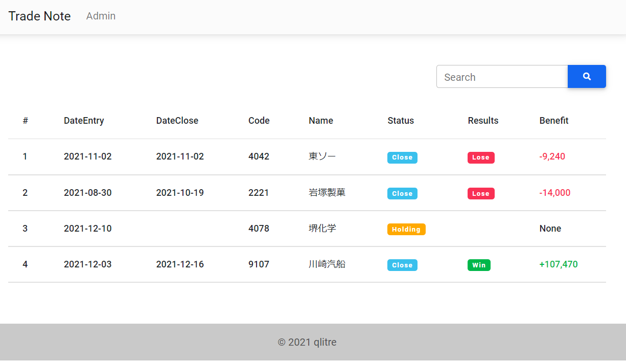Click entry date 2021-08-30

[x=88, y=193]
